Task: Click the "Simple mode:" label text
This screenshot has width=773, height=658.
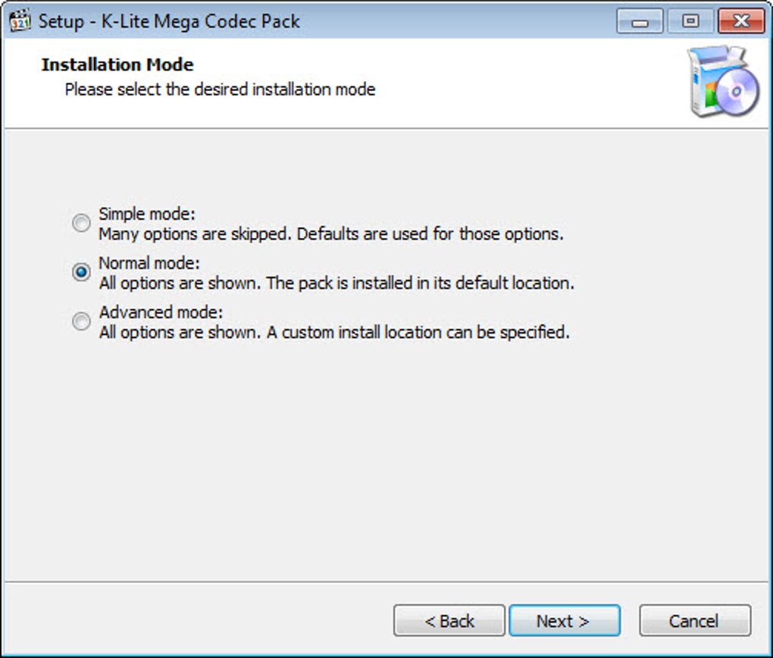Action: point(147,215)
